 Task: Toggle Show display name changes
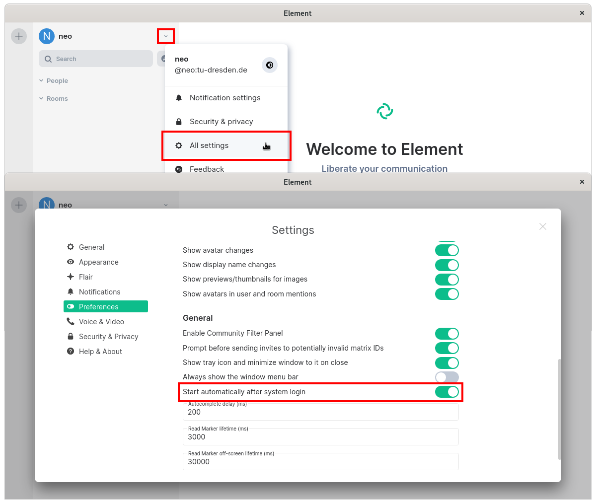tap(447, 265)
